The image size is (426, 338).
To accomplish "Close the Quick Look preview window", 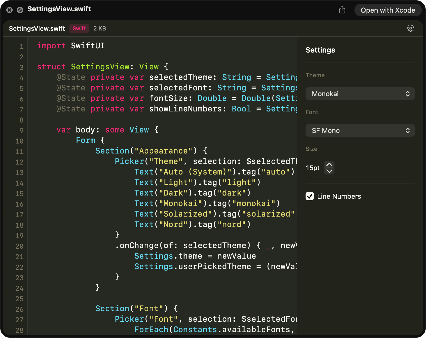I will tap(9, 10).
